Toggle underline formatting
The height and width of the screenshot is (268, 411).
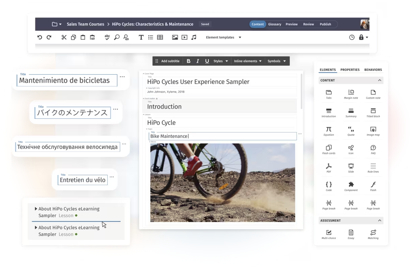tap(207, 61)
